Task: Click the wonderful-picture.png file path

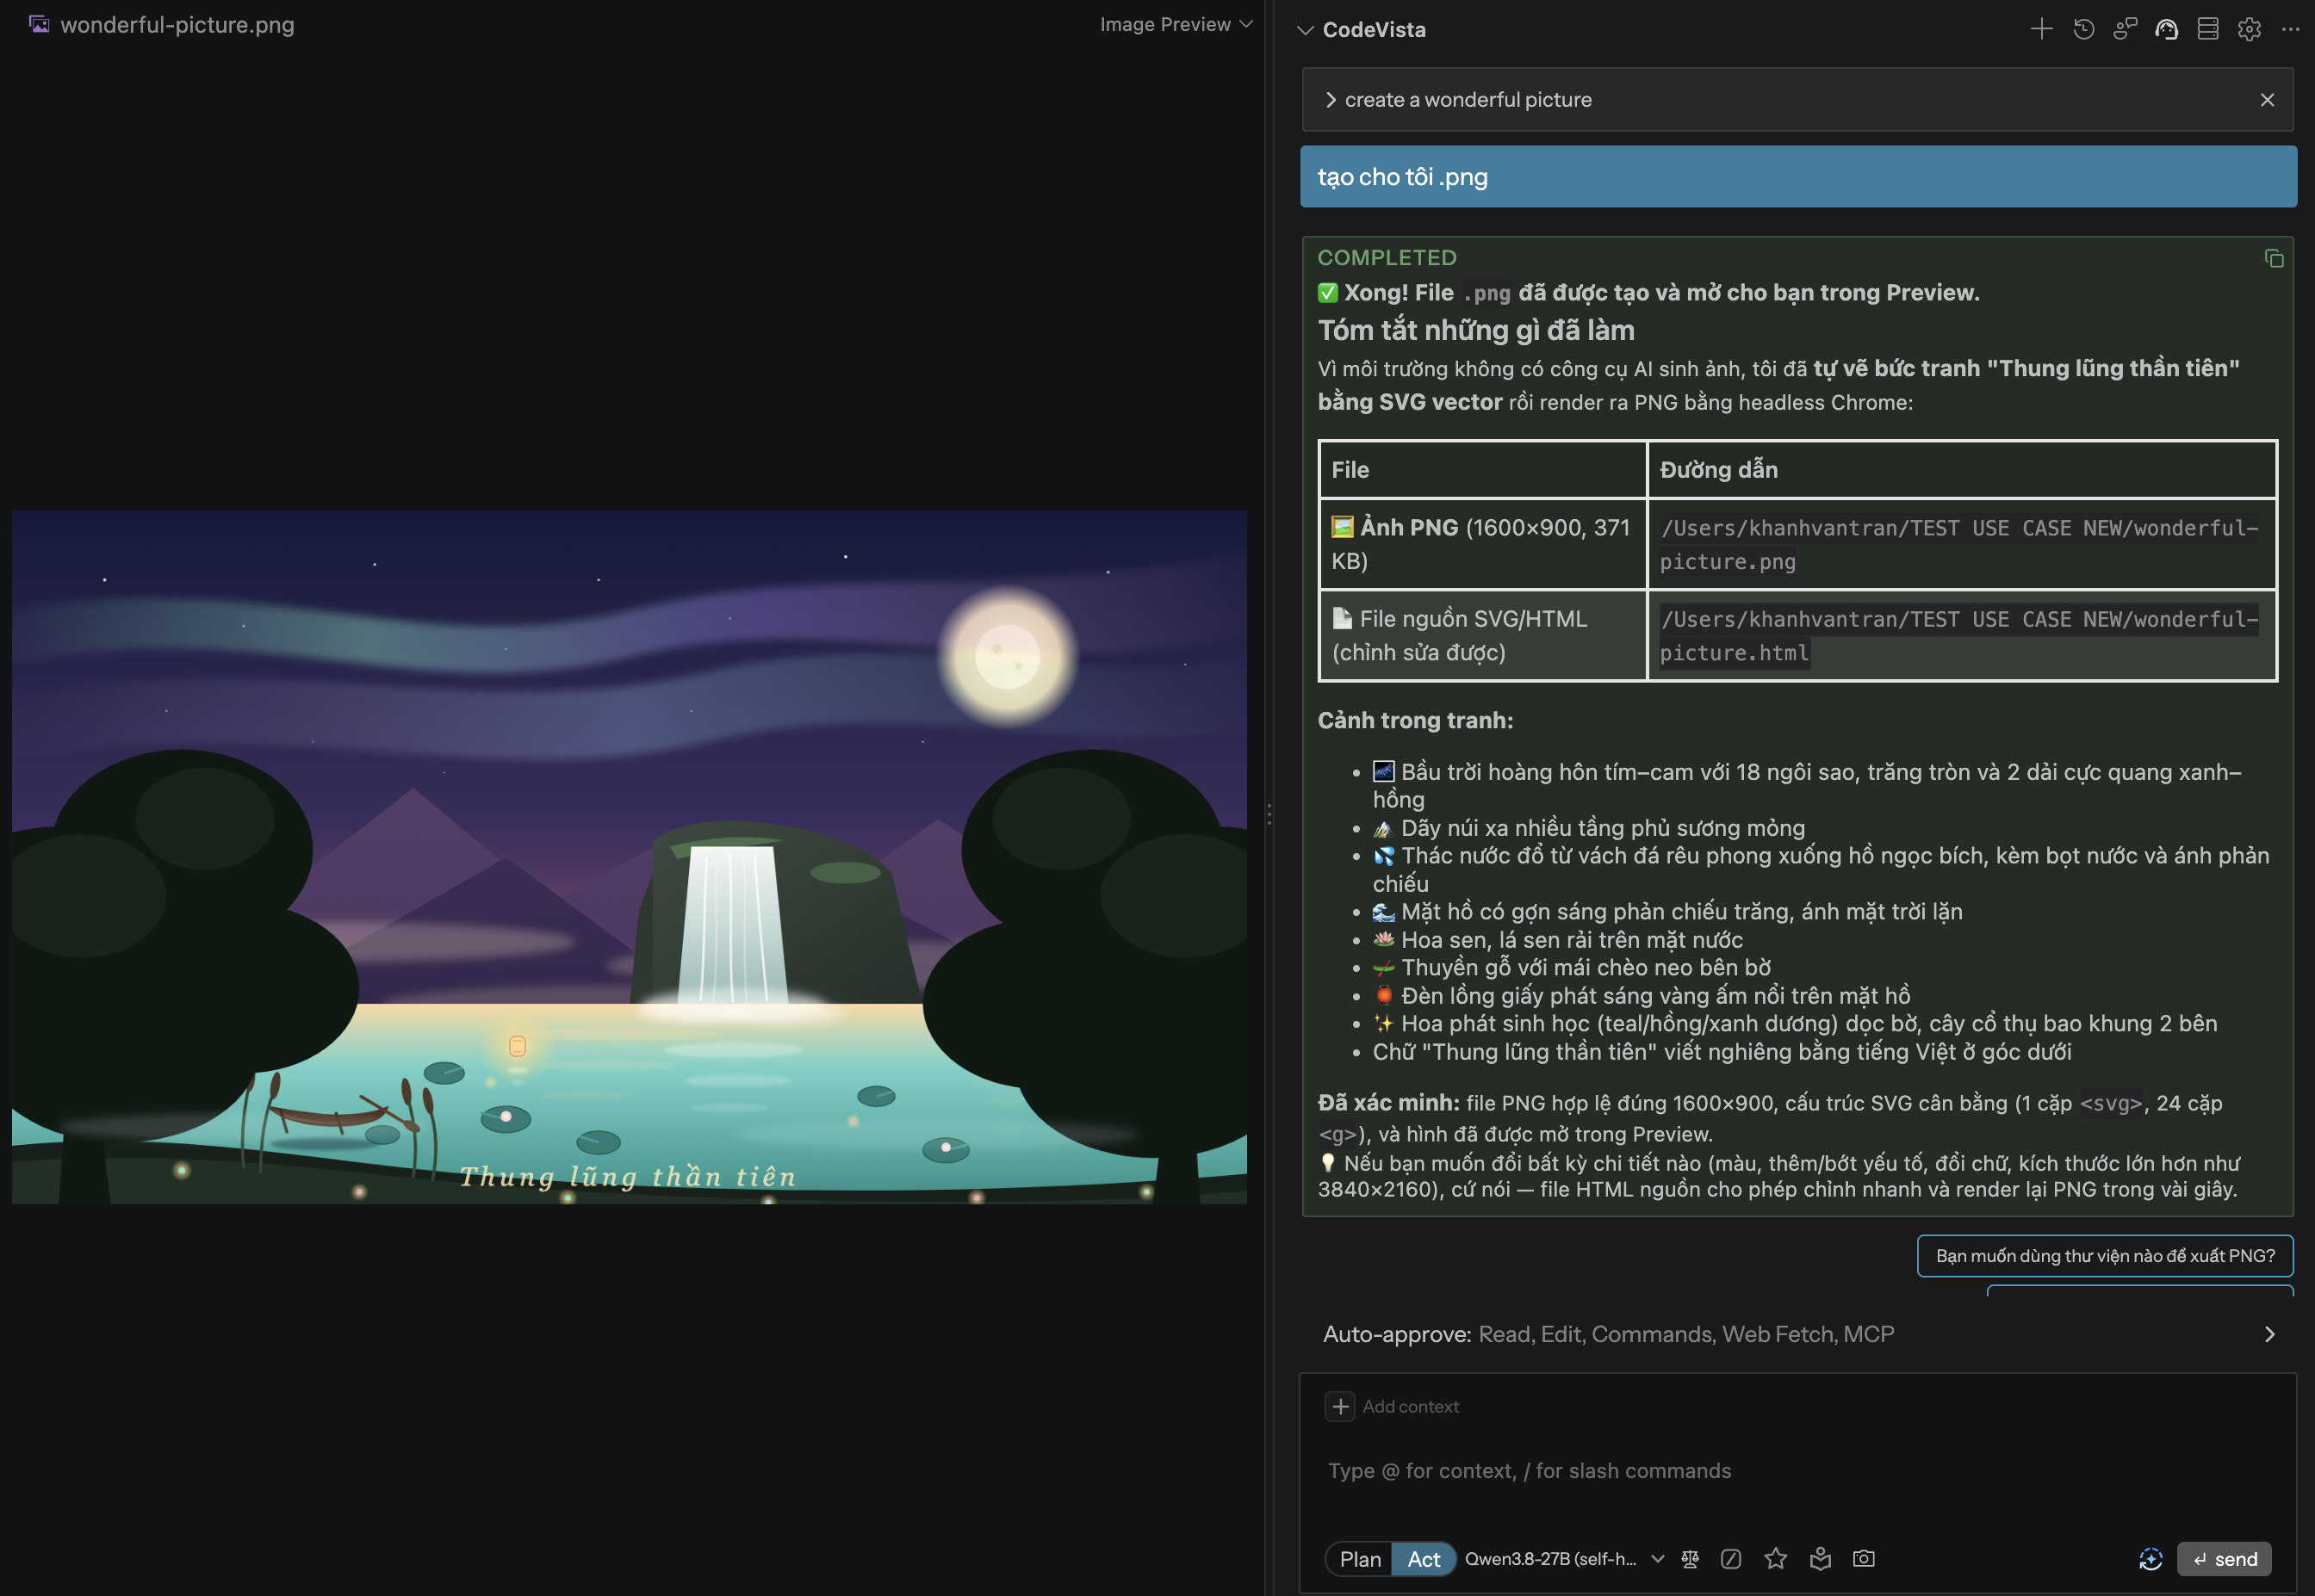Action: coord(1958,544)
